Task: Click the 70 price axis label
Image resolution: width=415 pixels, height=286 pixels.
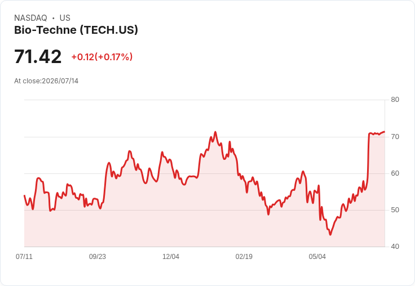Action: click(395, 137)
